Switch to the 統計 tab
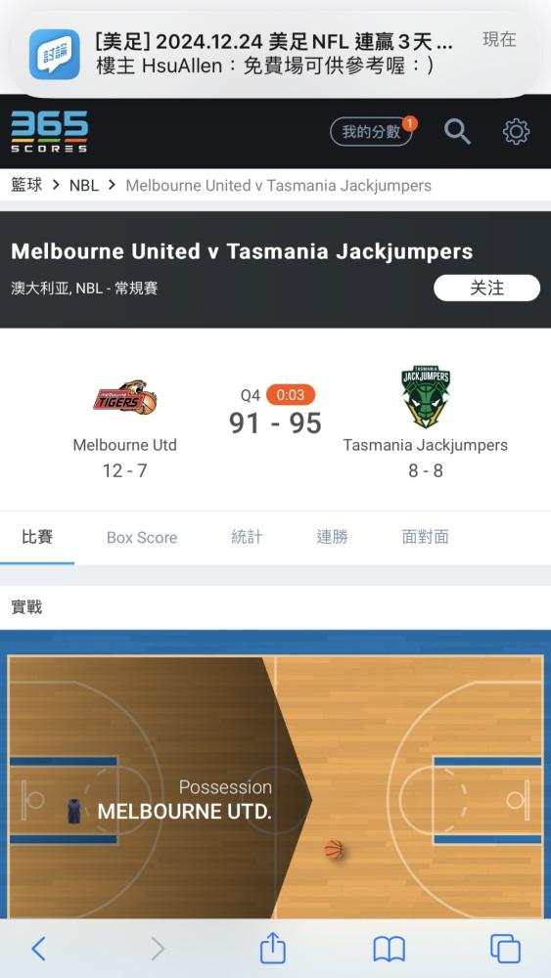Screen dimensions: 551x978 coord(247,537)
